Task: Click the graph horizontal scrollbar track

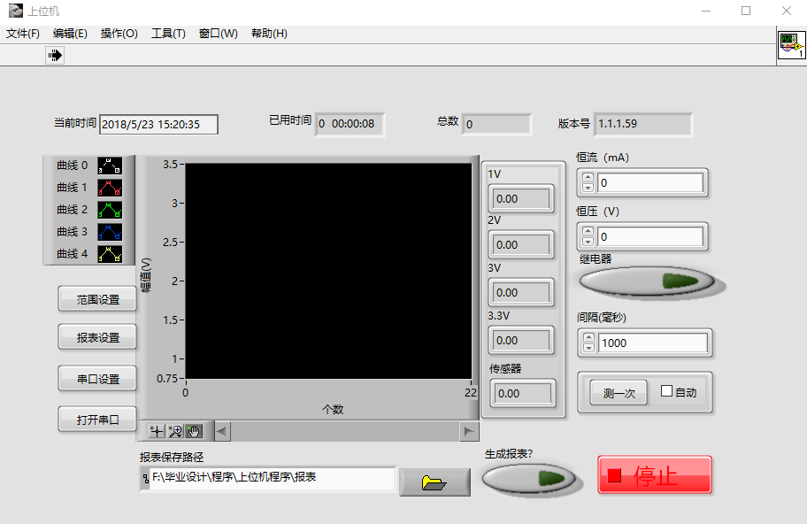Action: 345,431
